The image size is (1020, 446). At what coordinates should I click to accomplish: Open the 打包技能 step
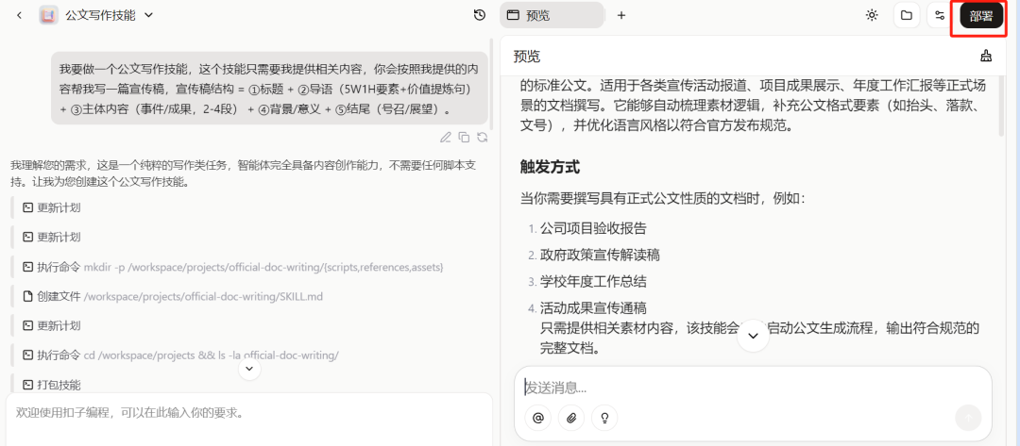pyautogui.click(x=51, y=385)
